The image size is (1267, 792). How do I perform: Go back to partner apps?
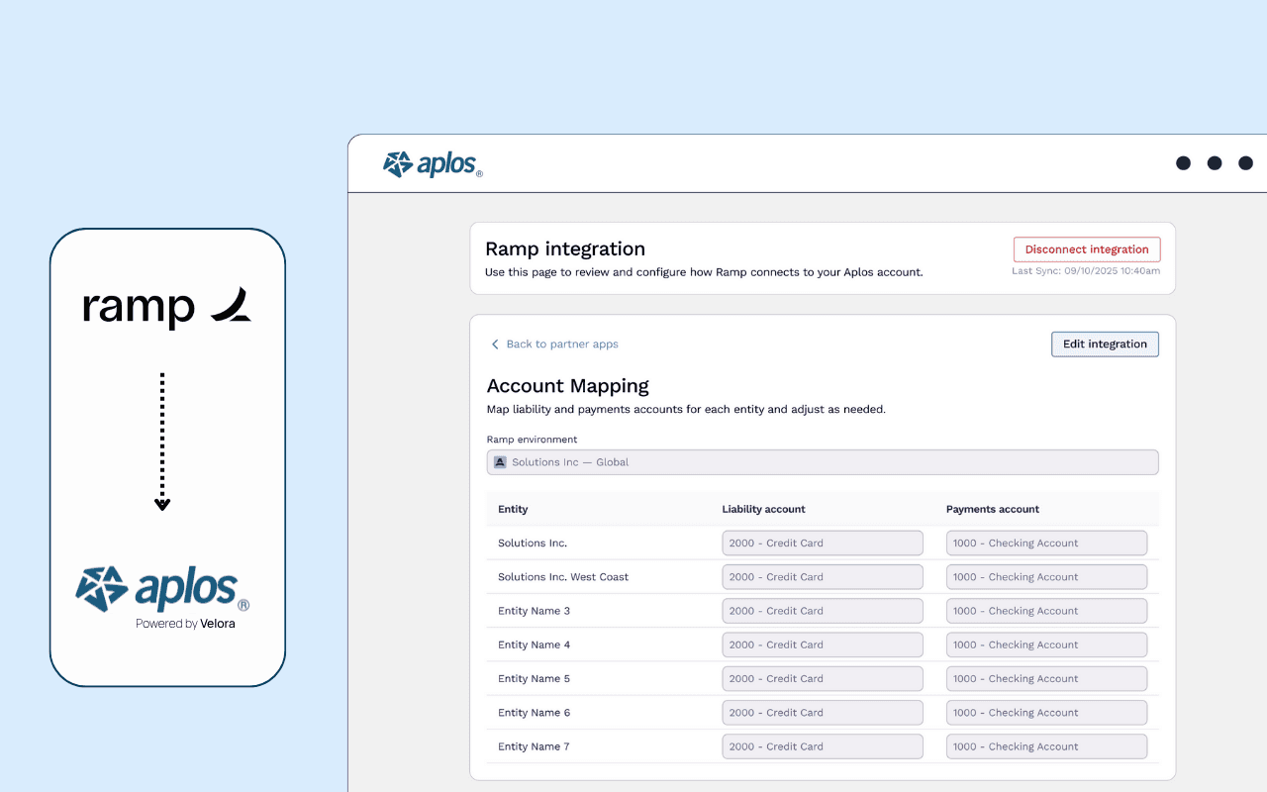561,345
